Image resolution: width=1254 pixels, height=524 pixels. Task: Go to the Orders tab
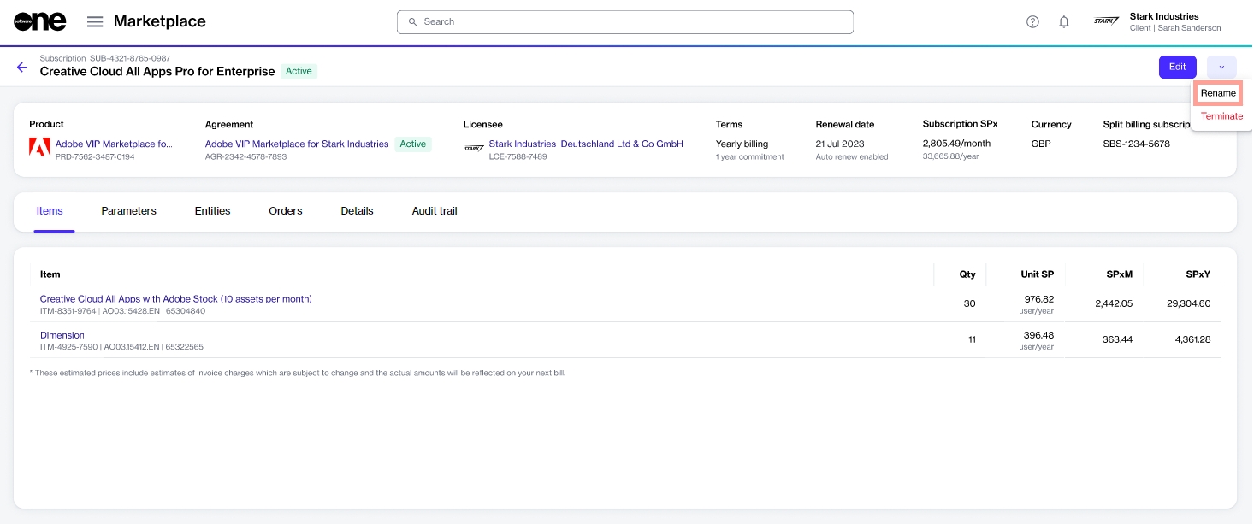(285, 211)
